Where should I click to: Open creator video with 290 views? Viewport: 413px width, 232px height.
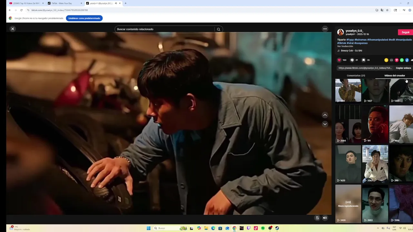point(401,164)
